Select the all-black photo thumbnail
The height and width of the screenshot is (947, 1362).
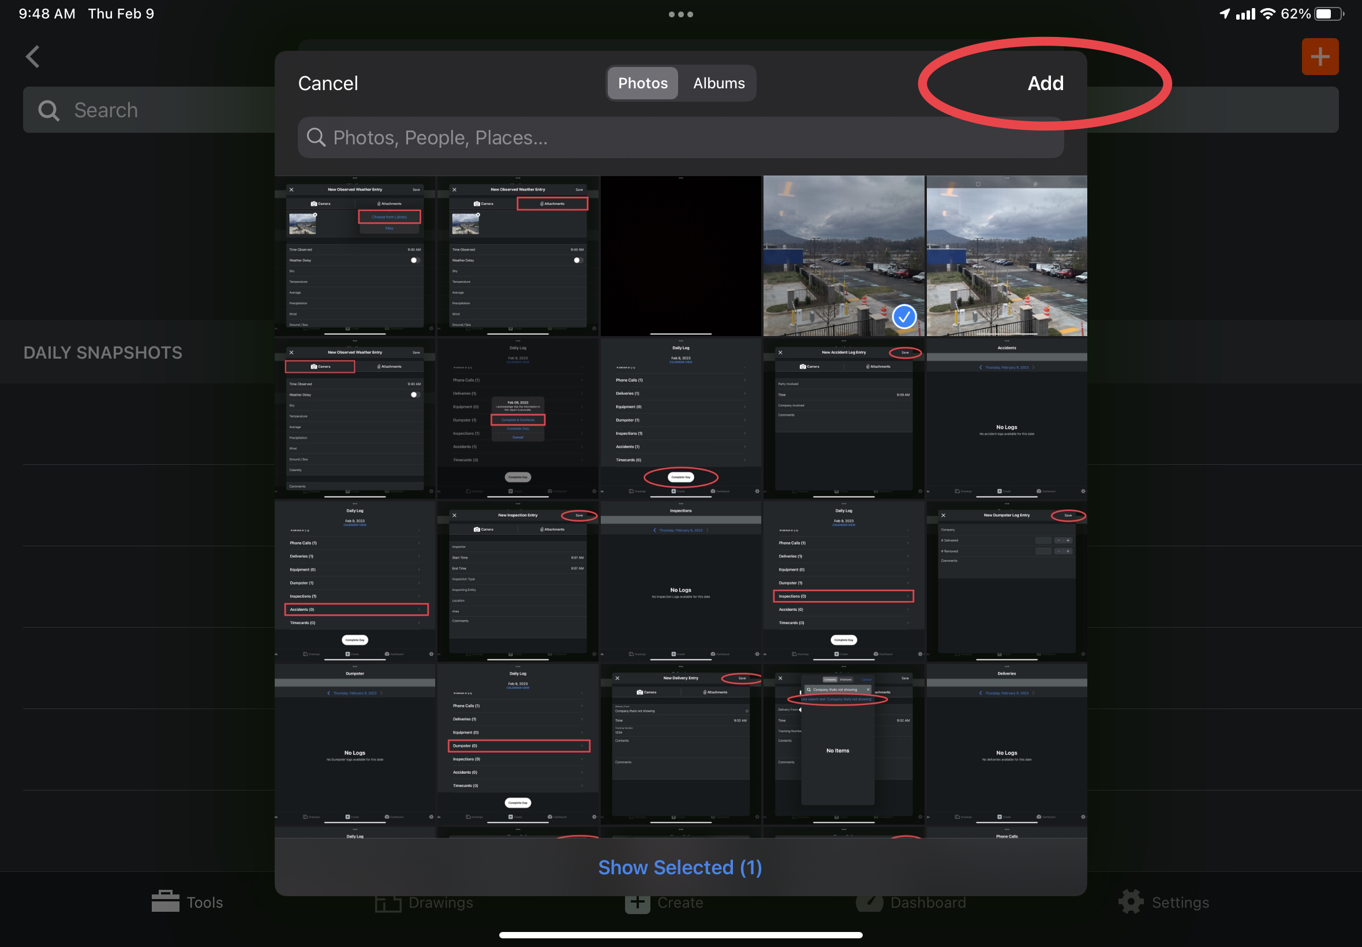(680, 256)
